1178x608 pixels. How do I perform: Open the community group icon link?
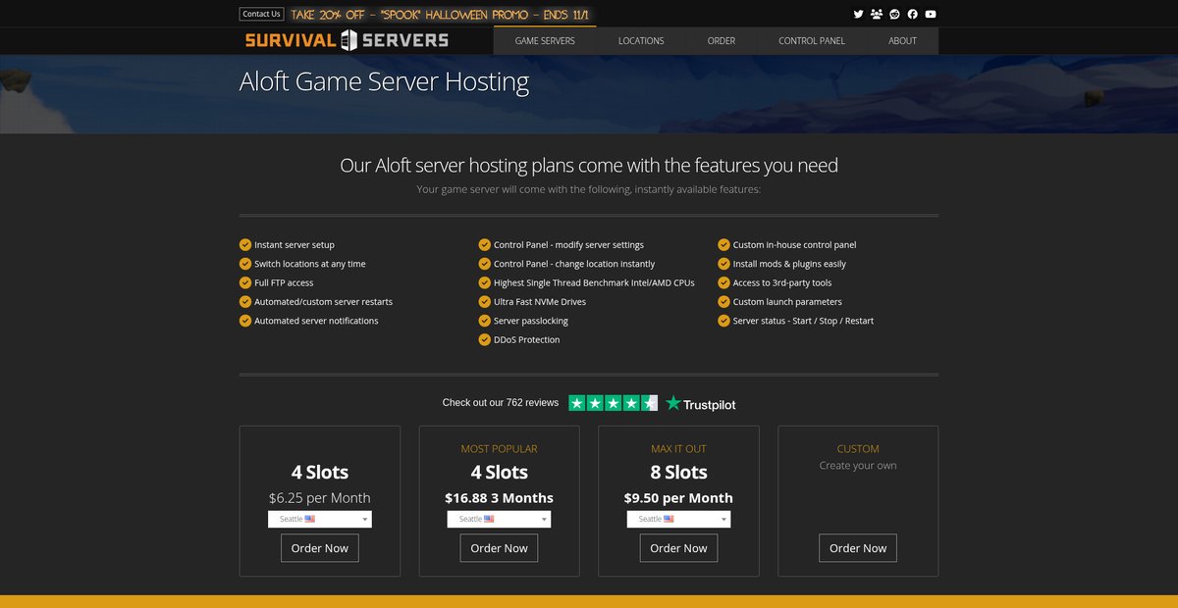(876, 14)
